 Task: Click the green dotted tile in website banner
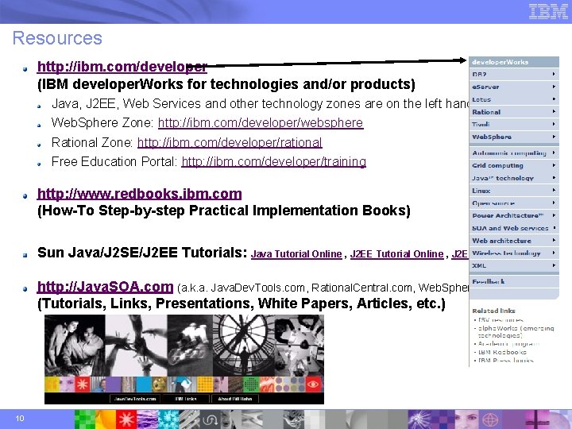tap(251, 385)
